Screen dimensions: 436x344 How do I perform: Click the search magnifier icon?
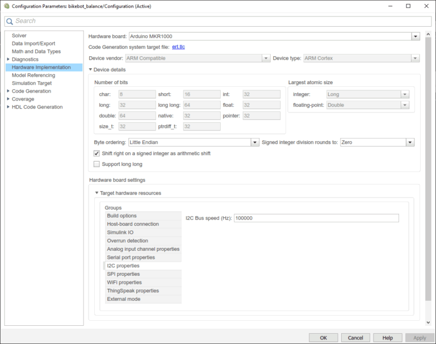pyautogui.click(x=10, y=21)
